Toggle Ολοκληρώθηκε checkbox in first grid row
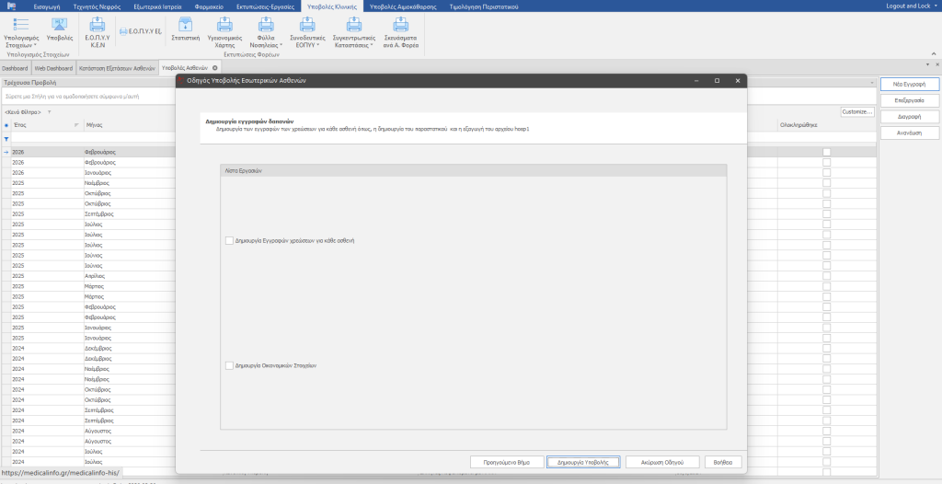 826,152
